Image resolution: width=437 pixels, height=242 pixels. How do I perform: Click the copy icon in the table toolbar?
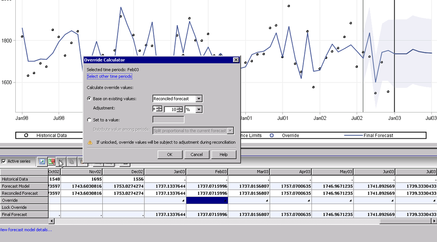73,161
